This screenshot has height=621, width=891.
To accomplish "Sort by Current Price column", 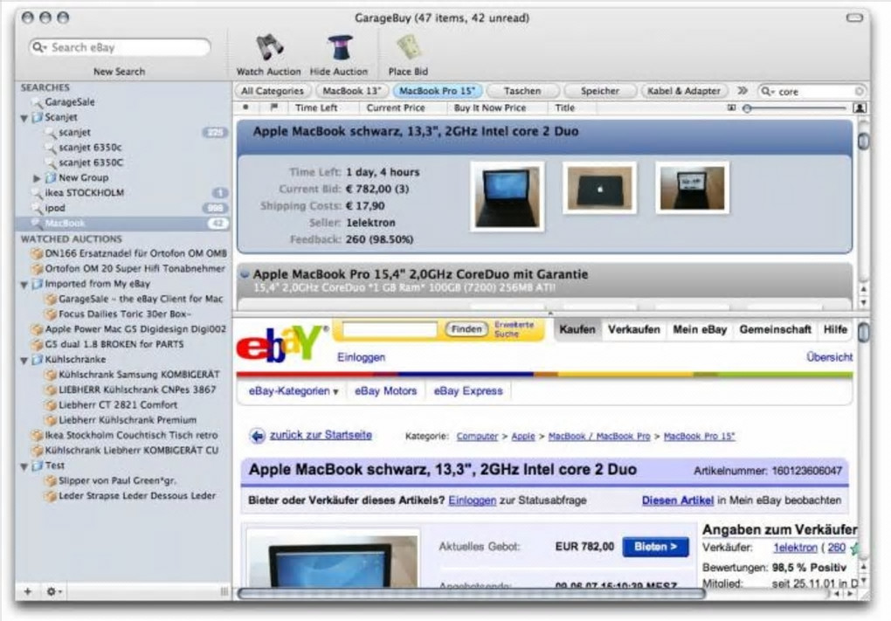I will coord(396,107).
